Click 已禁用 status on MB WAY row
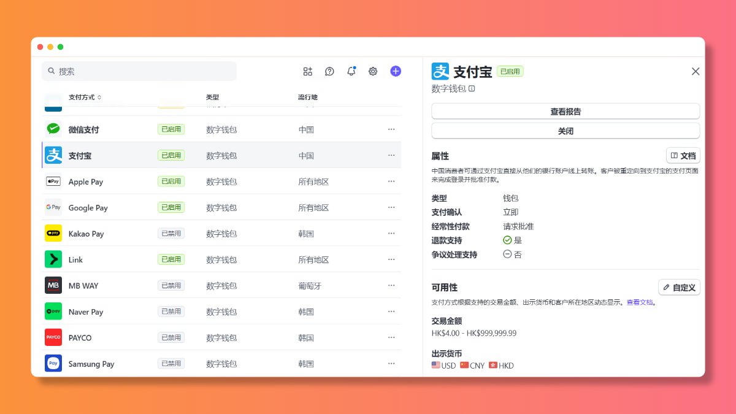 (171, 285)
